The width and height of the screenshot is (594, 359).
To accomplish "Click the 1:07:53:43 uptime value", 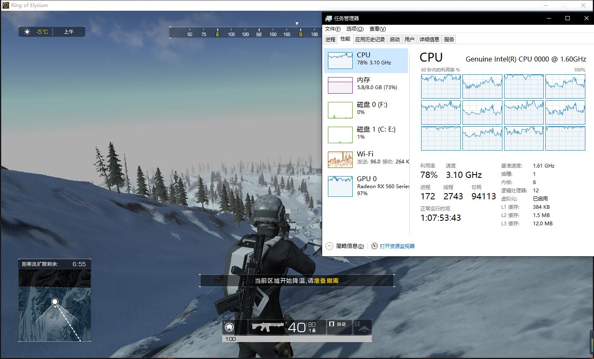I will pos(441,218).
